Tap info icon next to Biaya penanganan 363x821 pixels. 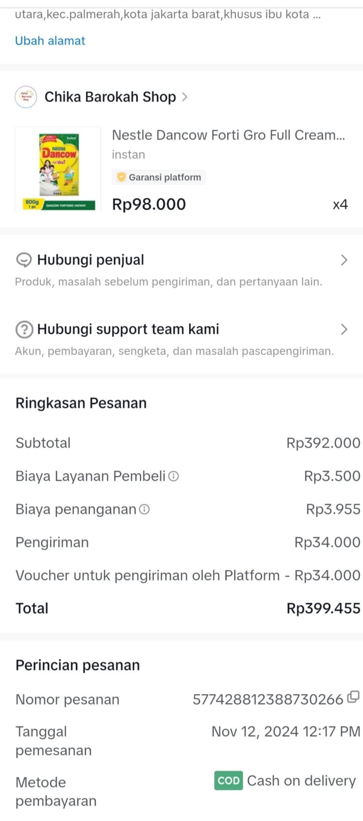(x=145, y=510)
